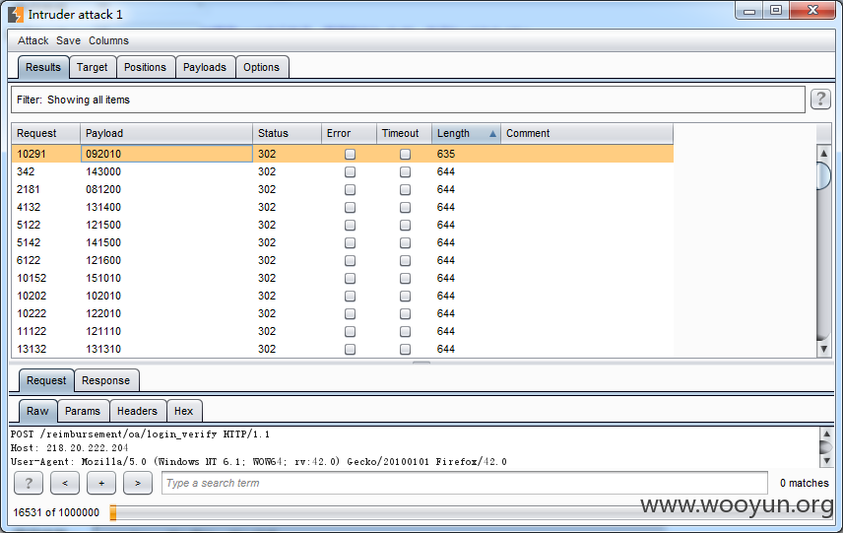Viewport: 843px width, 533px height.
Task: Select row with request number 6122
Action: tap(343, 261)
